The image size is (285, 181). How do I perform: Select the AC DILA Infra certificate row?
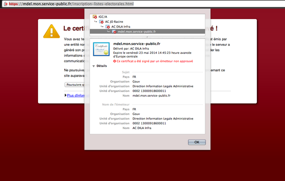click(x=147, y=27)
